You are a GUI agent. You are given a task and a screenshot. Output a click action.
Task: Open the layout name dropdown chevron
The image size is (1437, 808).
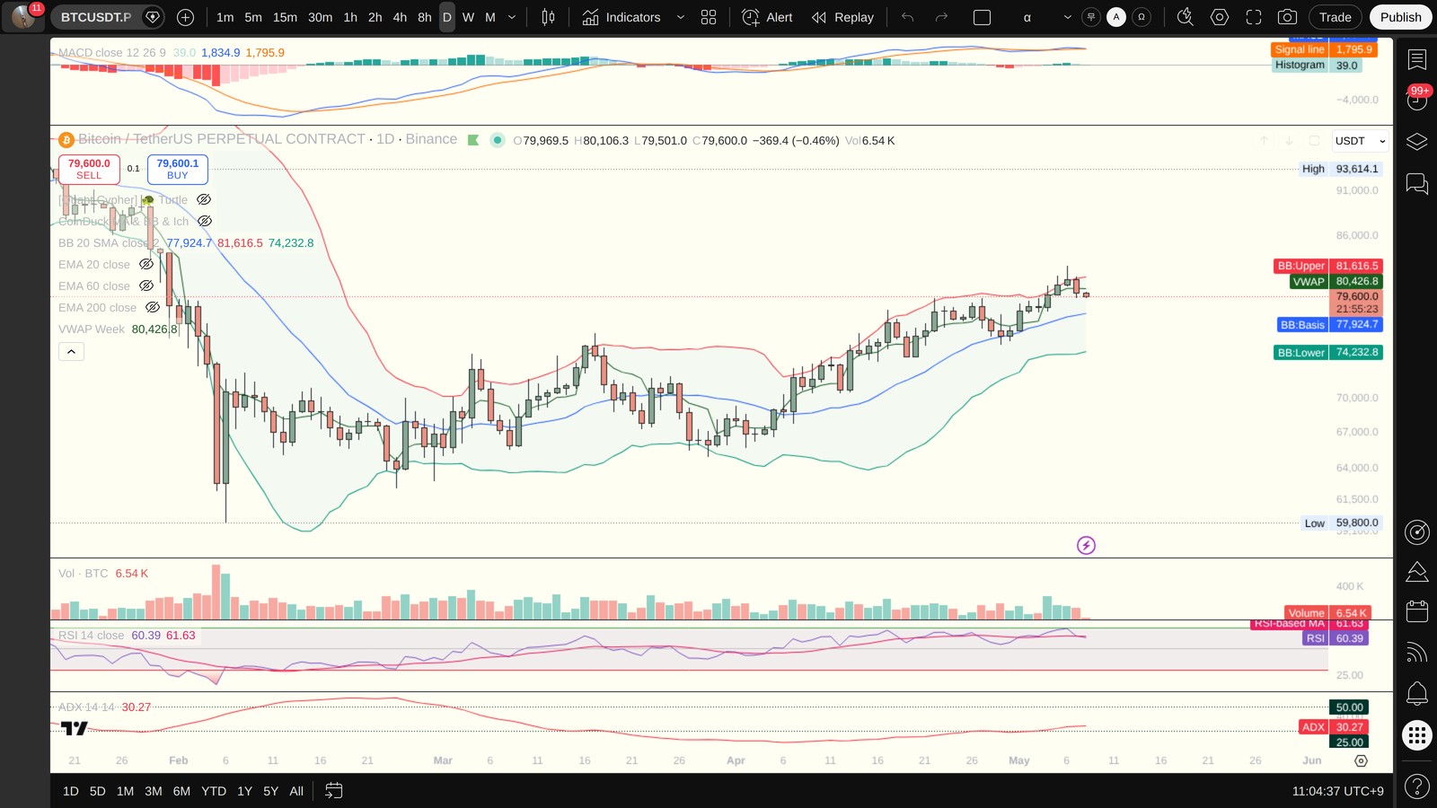(x=1067, y=17)
